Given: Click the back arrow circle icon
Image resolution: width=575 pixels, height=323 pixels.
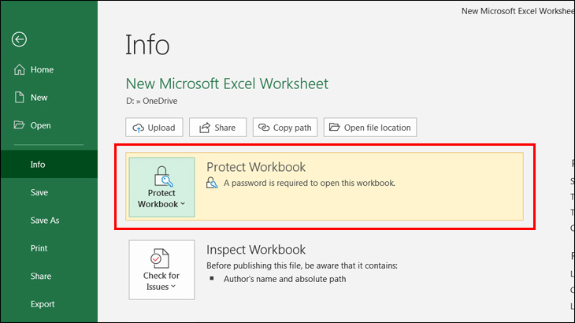Looking at the screenshot, I should click(20, 39).
